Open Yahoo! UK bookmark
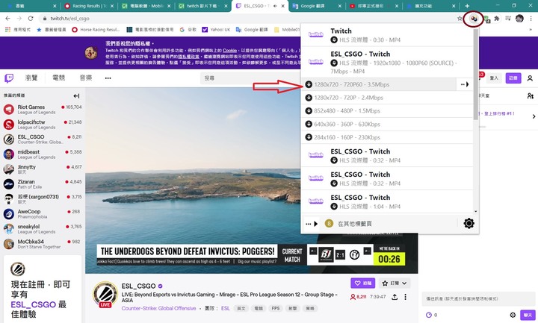The height and width of the screenshot is (323, 538). click(216, 30)
